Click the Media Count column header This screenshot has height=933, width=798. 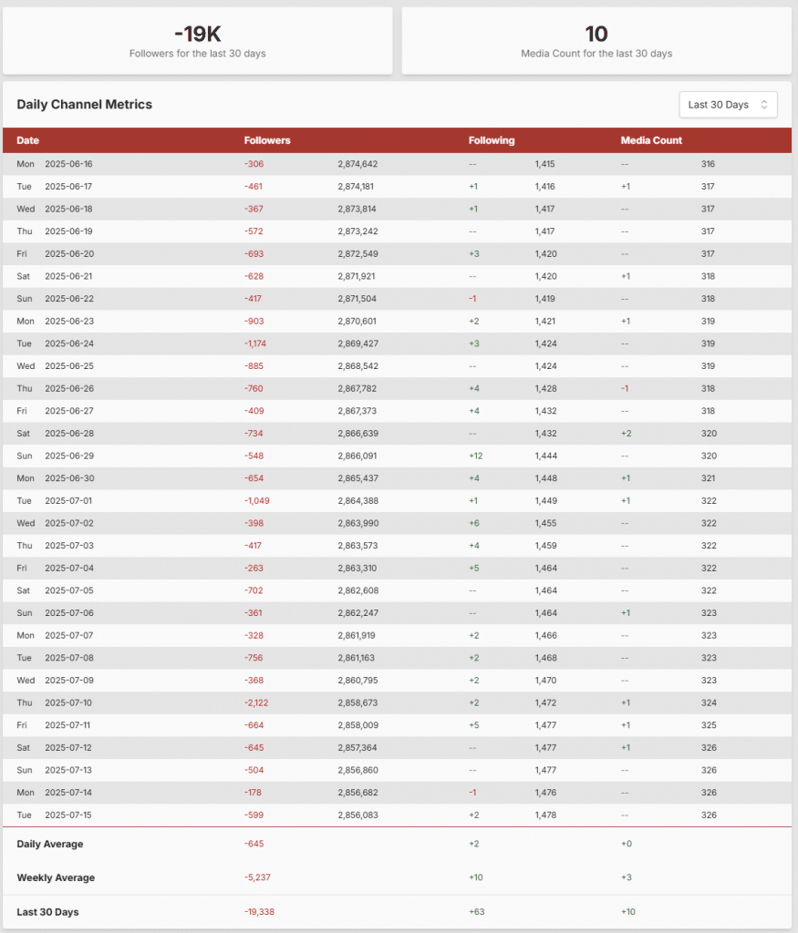coord(651,140)
